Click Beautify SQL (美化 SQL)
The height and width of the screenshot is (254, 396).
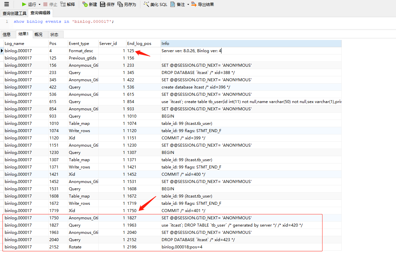[x=155, y=5]
